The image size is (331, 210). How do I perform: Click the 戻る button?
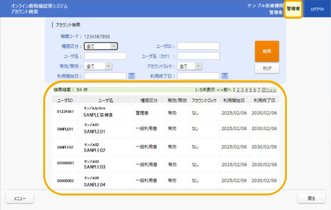click(311, 198)
